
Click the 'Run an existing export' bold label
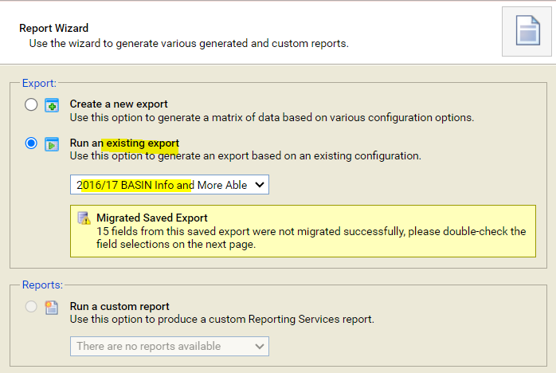click(x=124, y=143)
